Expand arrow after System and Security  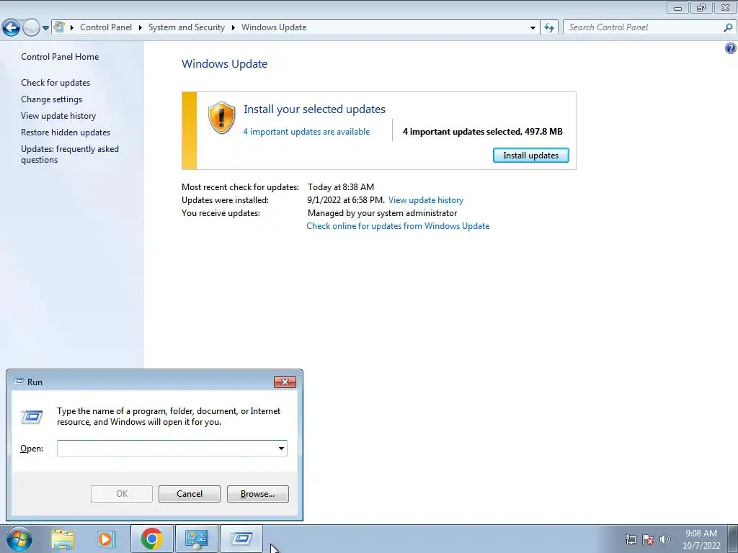tap(233, 27)
